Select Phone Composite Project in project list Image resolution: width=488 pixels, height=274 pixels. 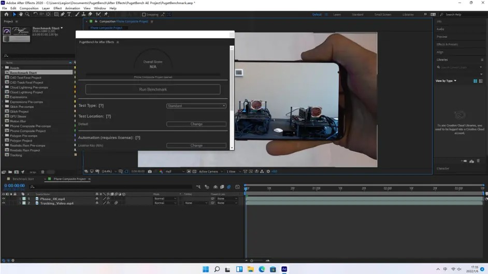coord(27,131)
